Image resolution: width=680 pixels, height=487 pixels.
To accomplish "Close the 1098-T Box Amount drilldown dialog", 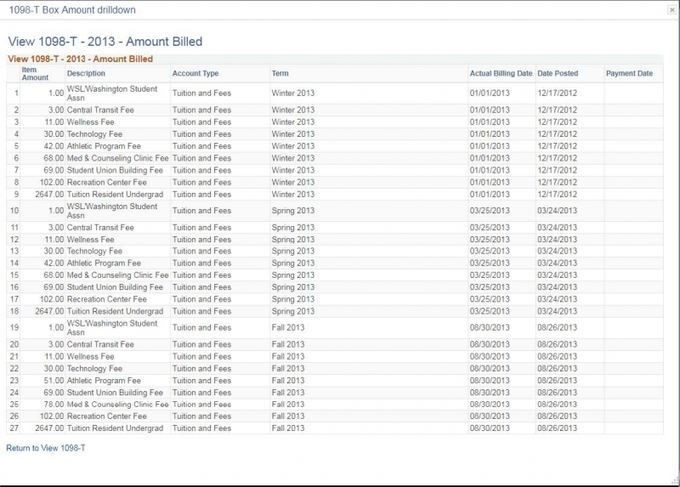I will pyautogui.click(x=671, y=10).
